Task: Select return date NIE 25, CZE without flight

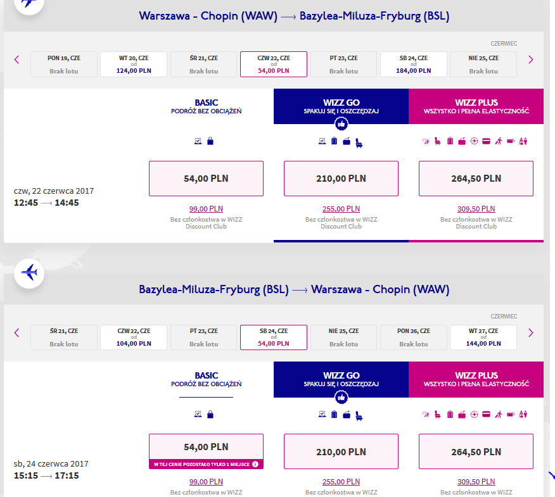Action: click(x=343, y=337)
